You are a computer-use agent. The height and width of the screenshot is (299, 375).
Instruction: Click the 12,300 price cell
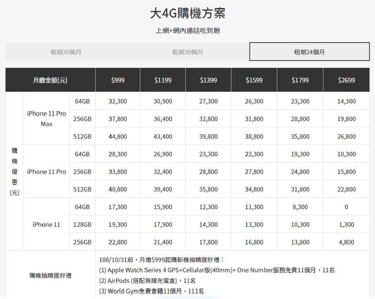pos(208,207)
